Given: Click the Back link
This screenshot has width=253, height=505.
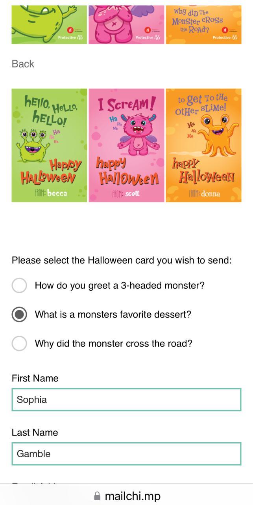Looking at the screenshot, I should [23, 64].
